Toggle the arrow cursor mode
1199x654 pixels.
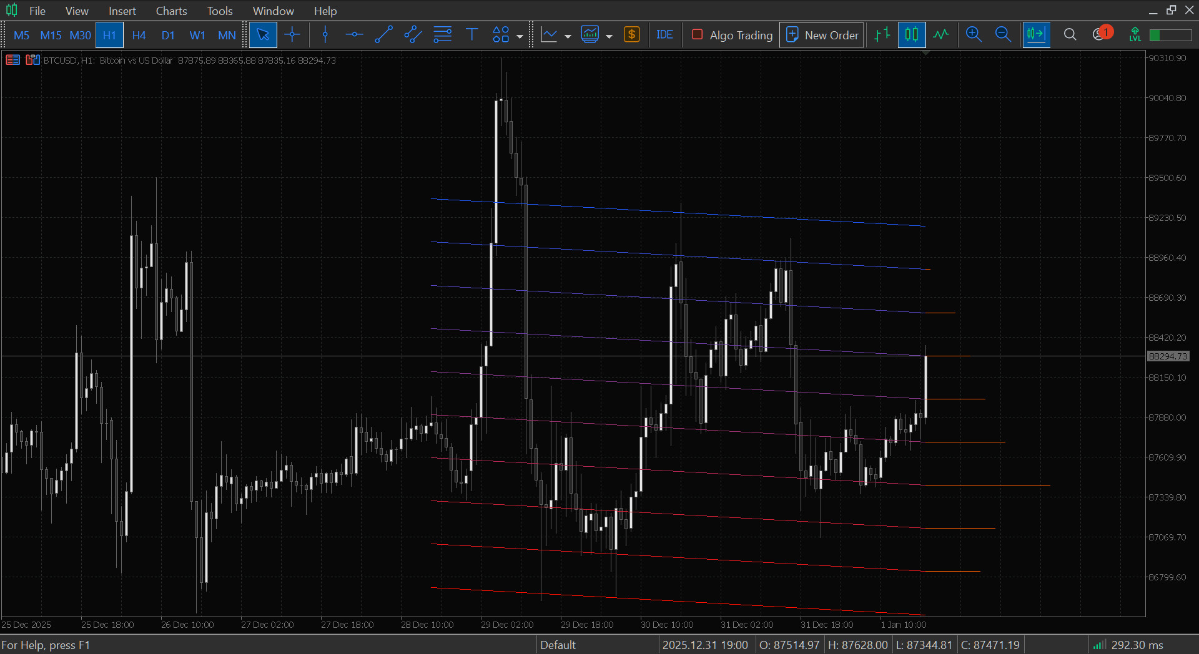[x=263, y=35]
